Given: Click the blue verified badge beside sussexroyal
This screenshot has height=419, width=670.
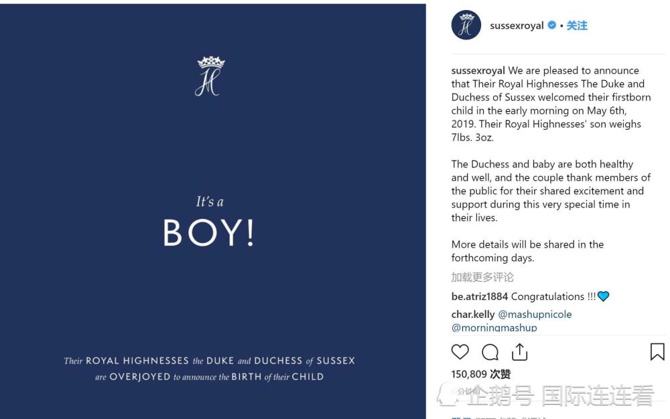Looking at the screenshot, I should pyautogui.click(x=551, y=25).
